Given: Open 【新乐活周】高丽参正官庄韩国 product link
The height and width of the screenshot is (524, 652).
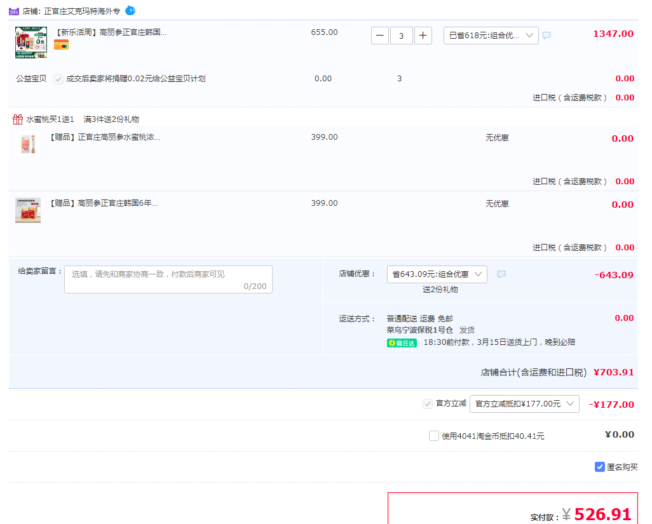Looking at the screenshot, I should [111, 32].
